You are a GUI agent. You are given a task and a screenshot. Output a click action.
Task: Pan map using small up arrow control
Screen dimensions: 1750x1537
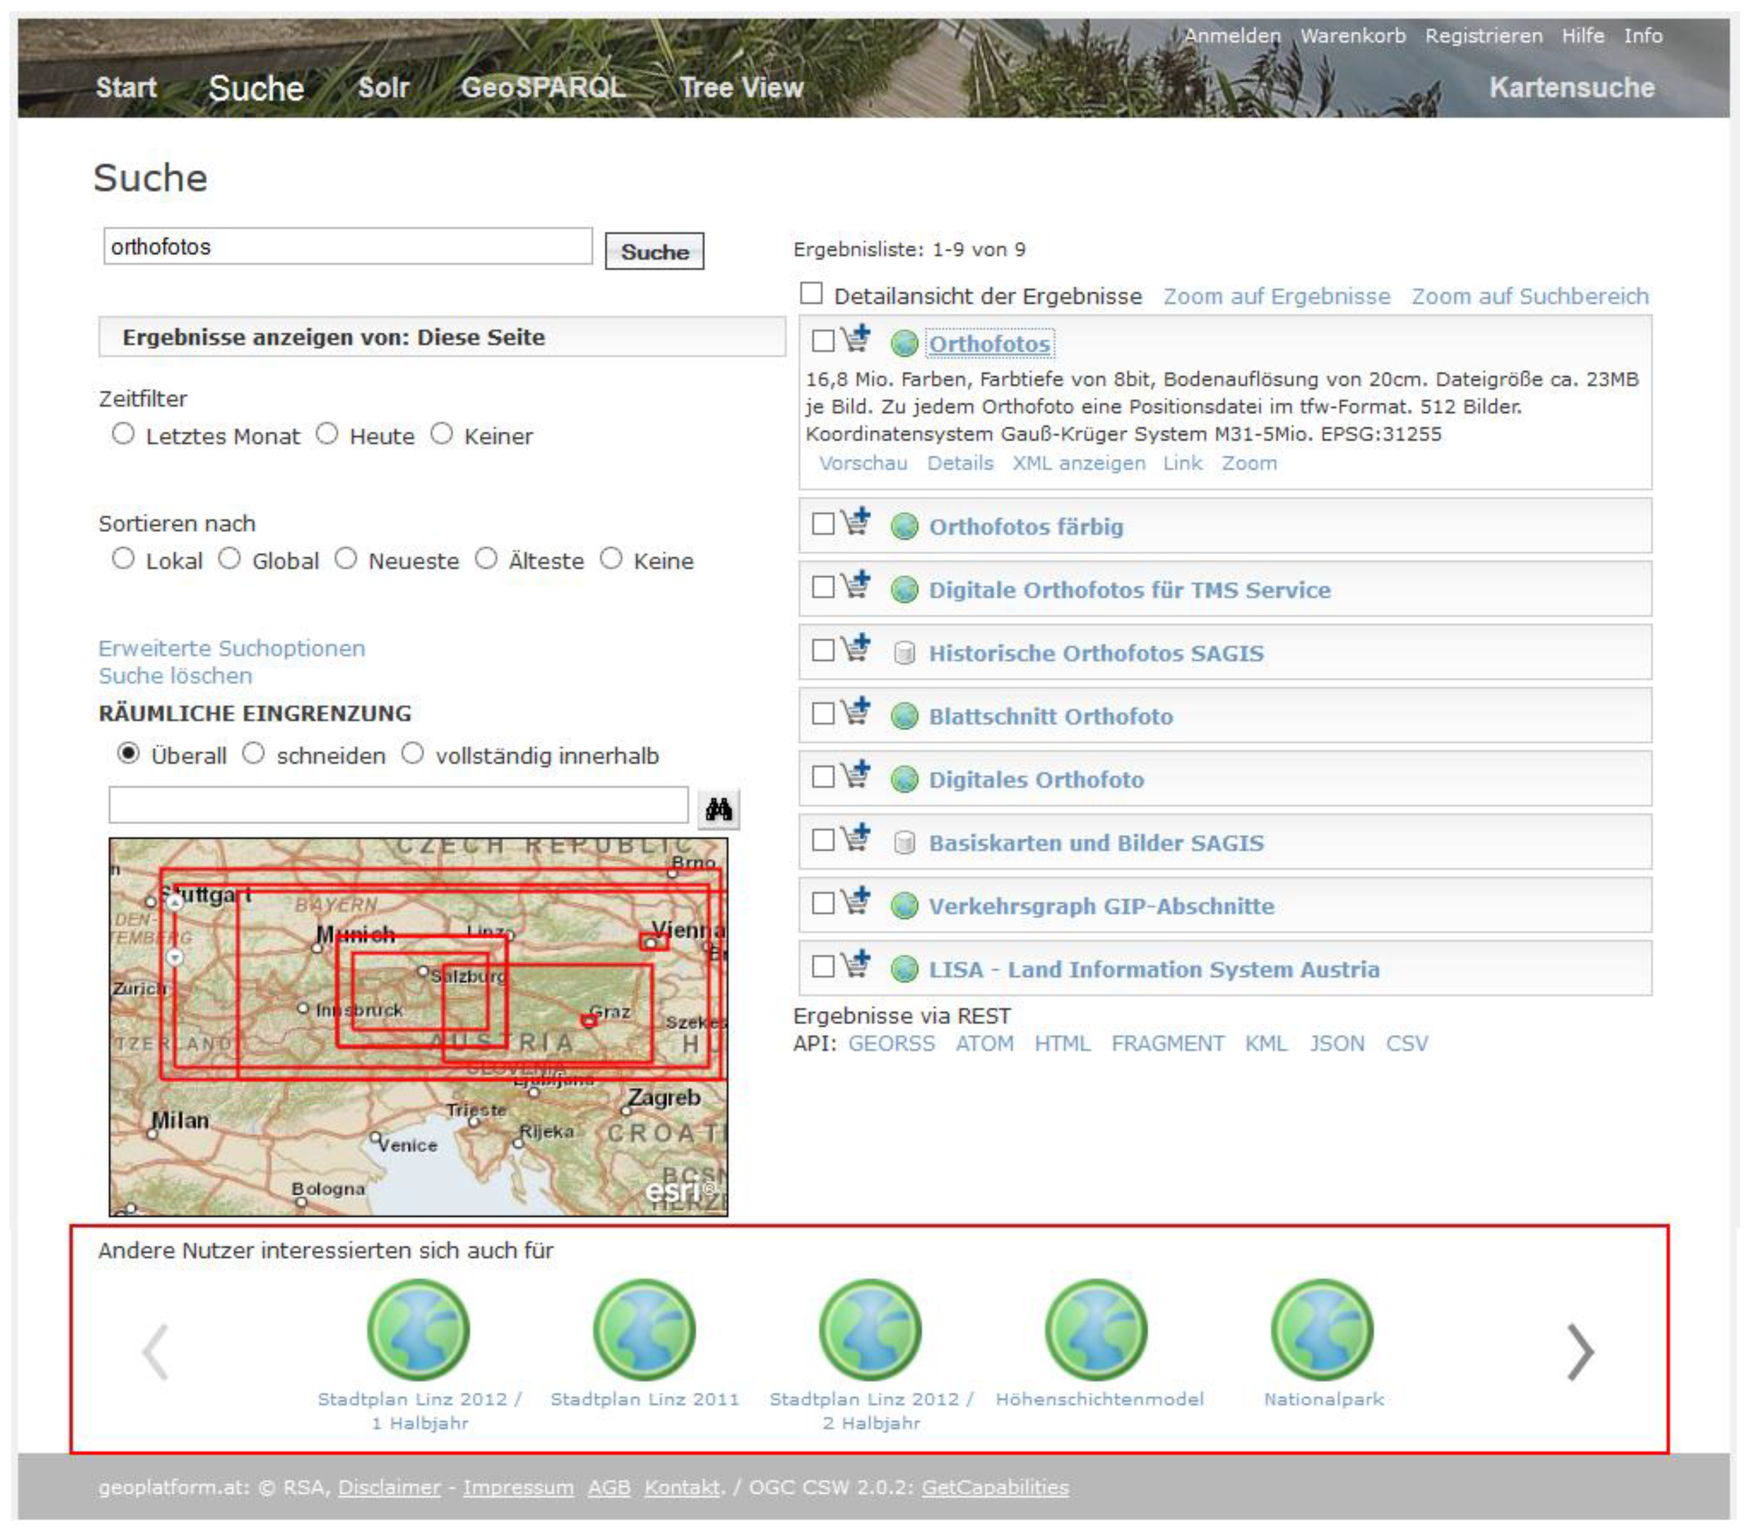click(175, 902)
